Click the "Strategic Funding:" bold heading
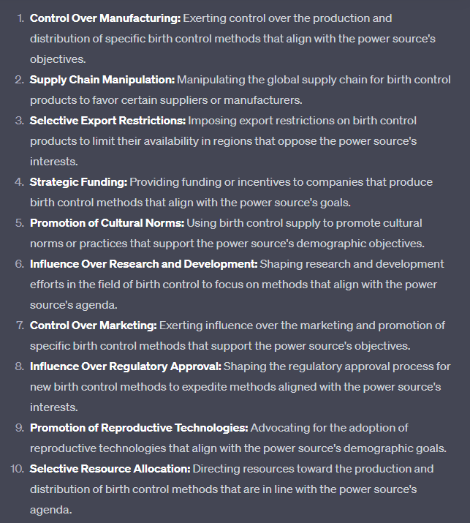Image resolution: width=470 pixels, height=523 pixels. click(78, 181)
